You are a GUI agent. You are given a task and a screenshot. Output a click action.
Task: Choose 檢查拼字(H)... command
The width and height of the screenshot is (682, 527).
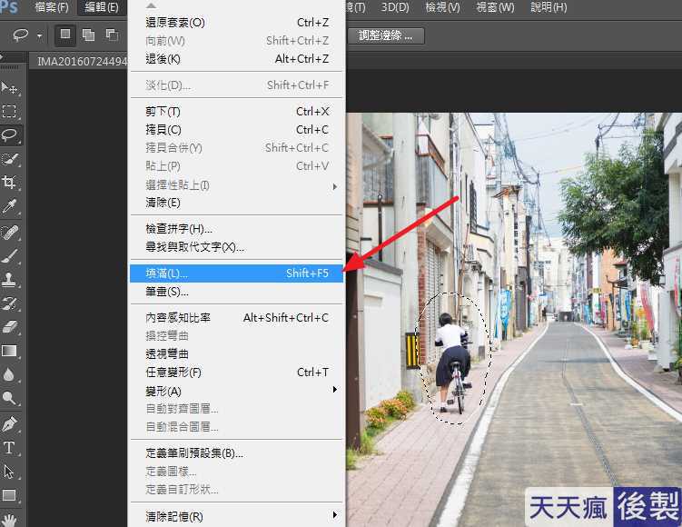pos(237,229)
